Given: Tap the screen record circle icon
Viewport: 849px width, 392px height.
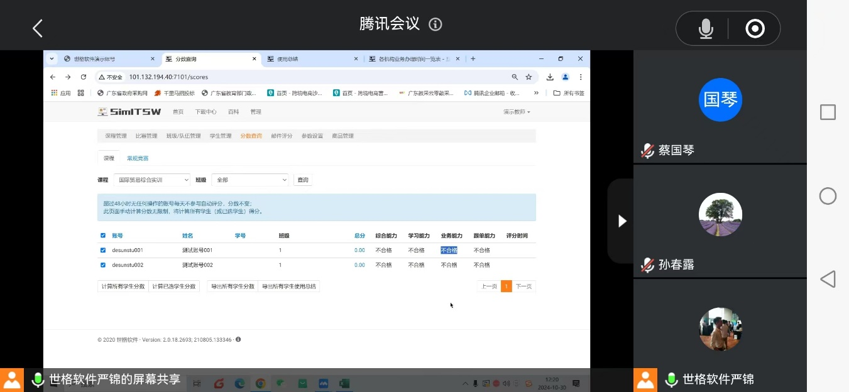Looking at the screenshot, I should pos(754,29).
